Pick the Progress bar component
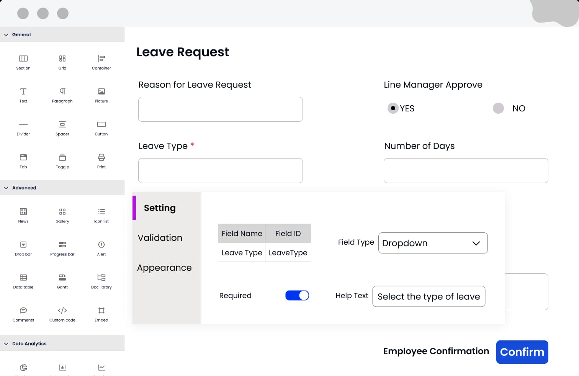Viewport: 579px width, 376px height. coord(62,245)
